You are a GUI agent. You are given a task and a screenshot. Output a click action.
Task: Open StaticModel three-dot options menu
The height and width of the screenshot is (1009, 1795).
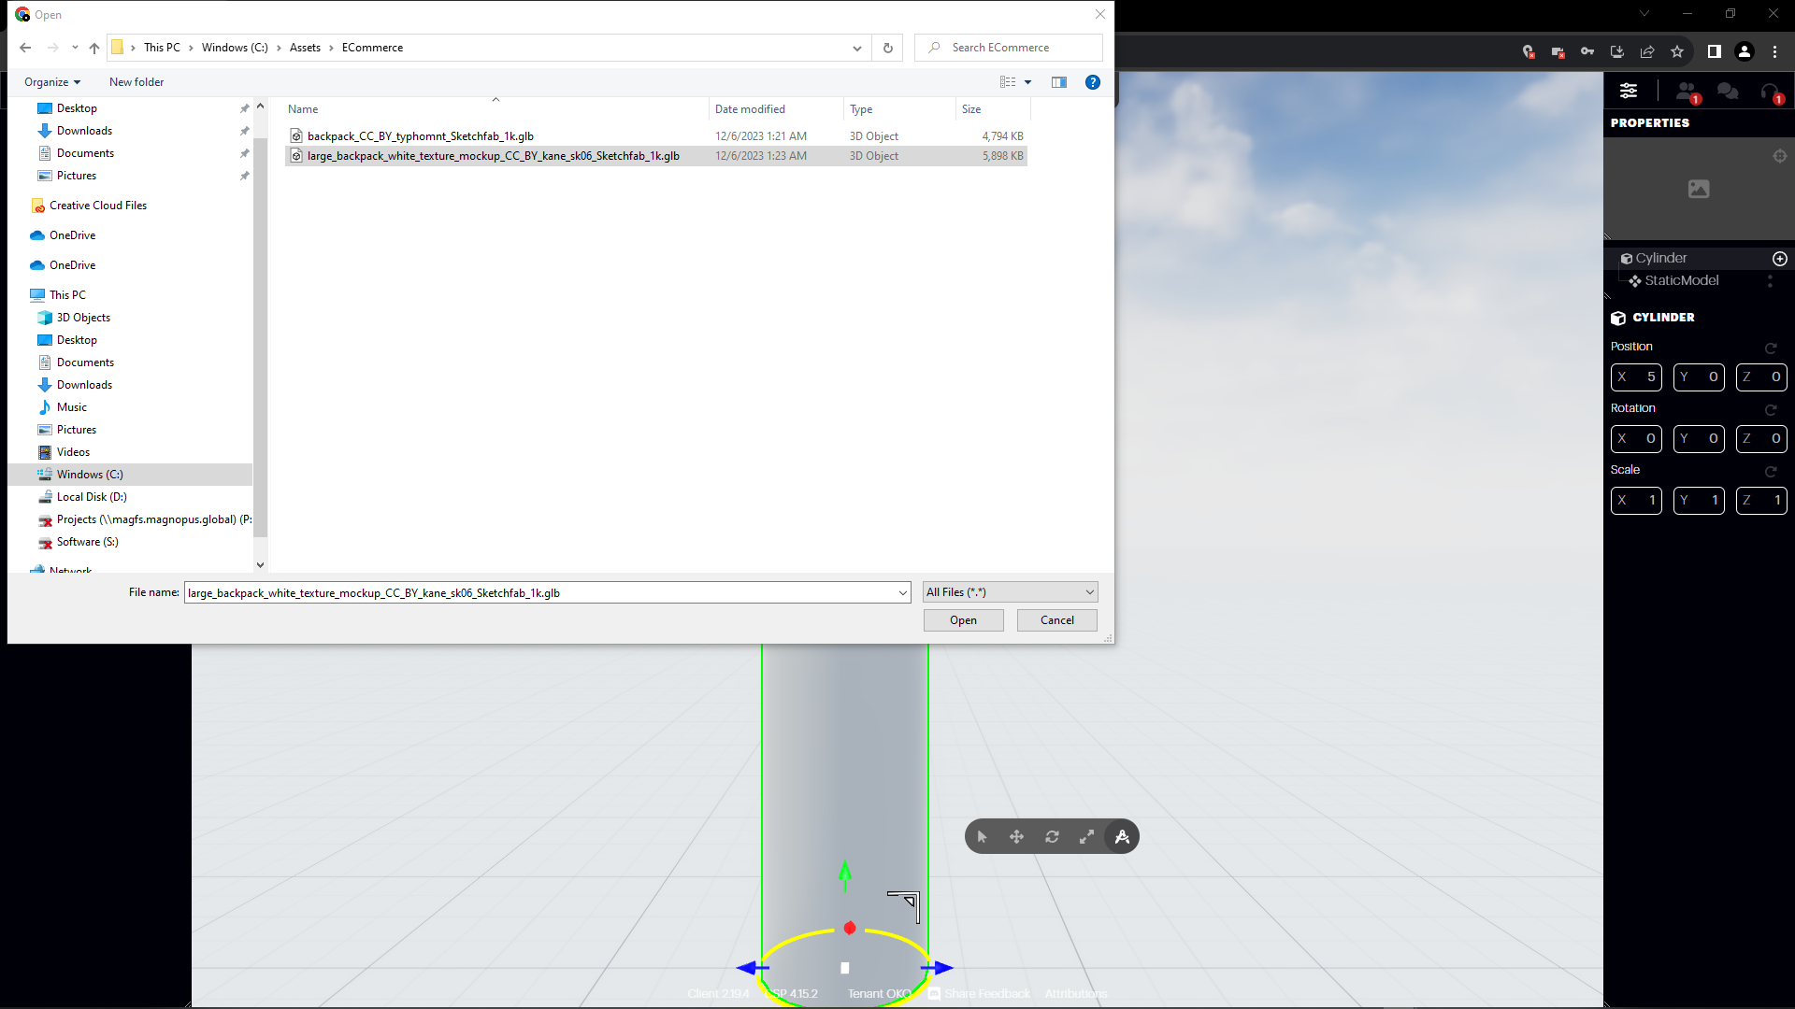tap(1770, 281)
